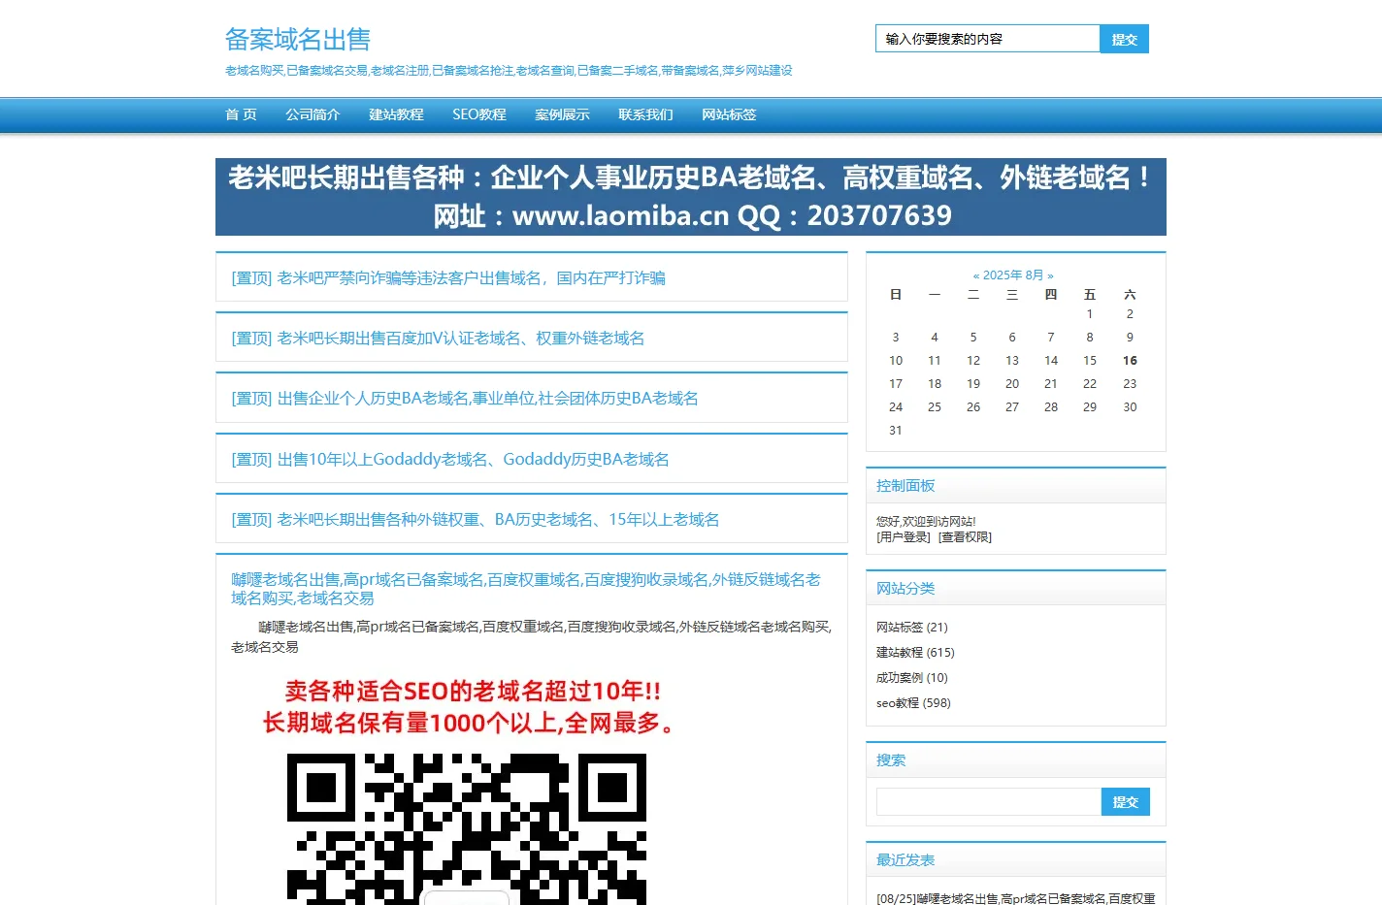1382x905 pixels.
Task: Open category 成功案例 (10)
Action: 912,678
